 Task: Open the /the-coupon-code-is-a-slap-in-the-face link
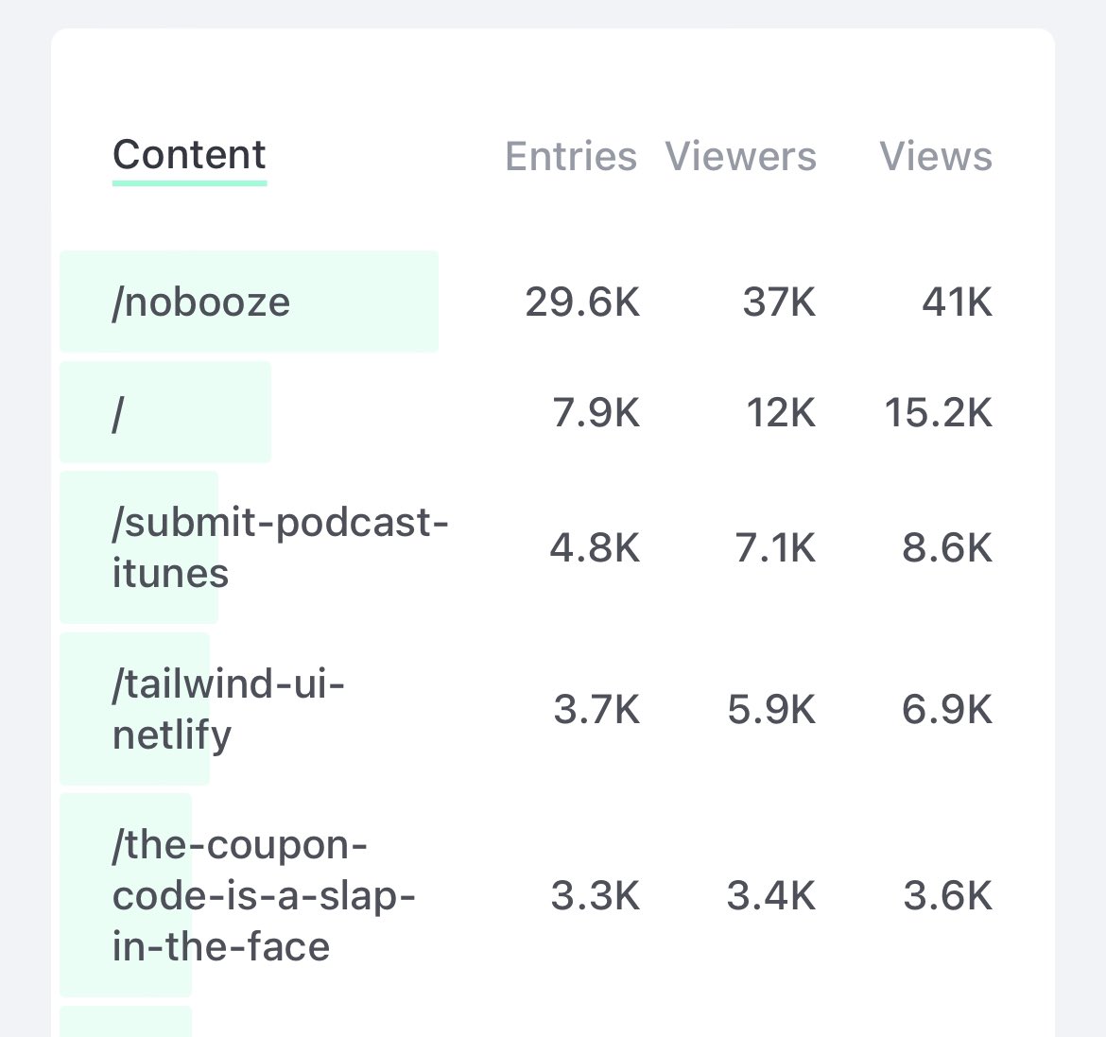pyautogui.click(x=263, y=895)
